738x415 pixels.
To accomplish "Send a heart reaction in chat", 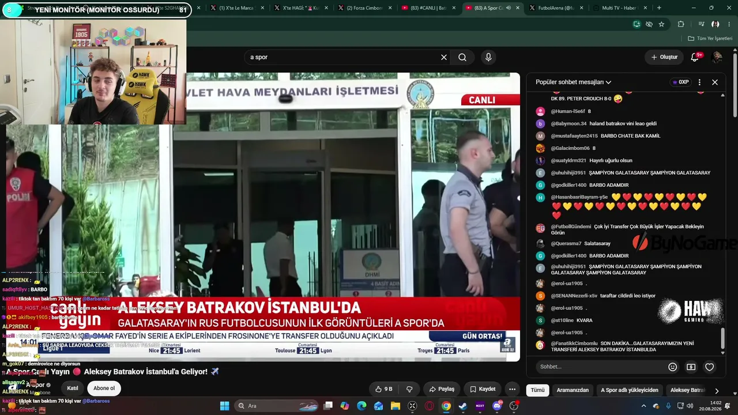I will (710, 367).
